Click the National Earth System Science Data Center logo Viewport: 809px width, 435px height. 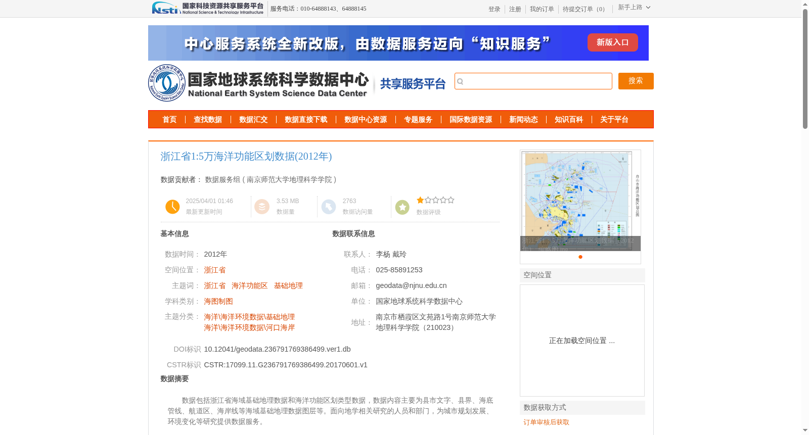tap(258, 83)
